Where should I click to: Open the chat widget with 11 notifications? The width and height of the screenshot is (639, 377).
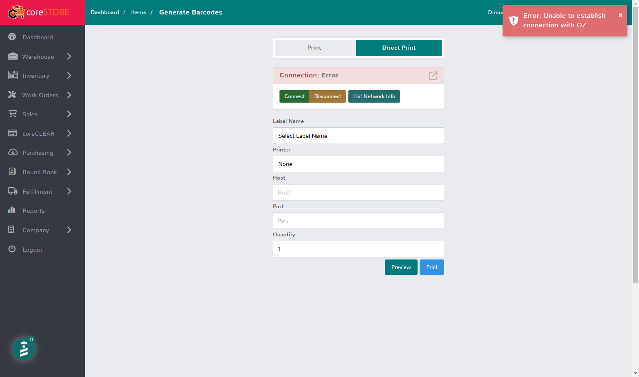24,349
